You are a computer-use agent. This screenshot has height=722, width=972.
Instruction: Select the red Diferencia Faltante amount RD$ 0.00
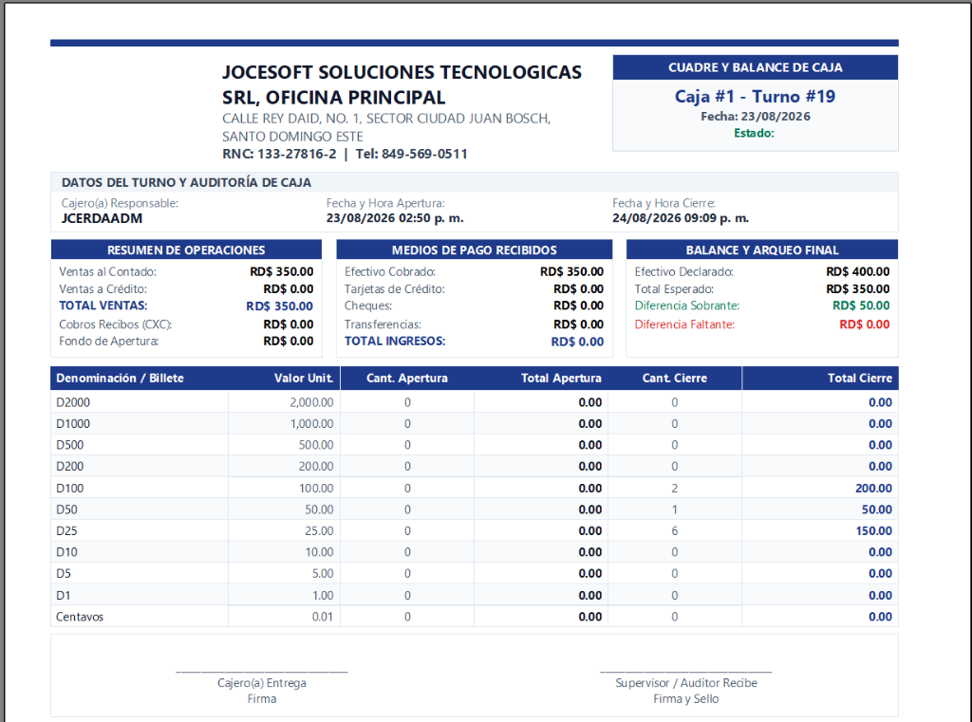[x=865, y=324]
